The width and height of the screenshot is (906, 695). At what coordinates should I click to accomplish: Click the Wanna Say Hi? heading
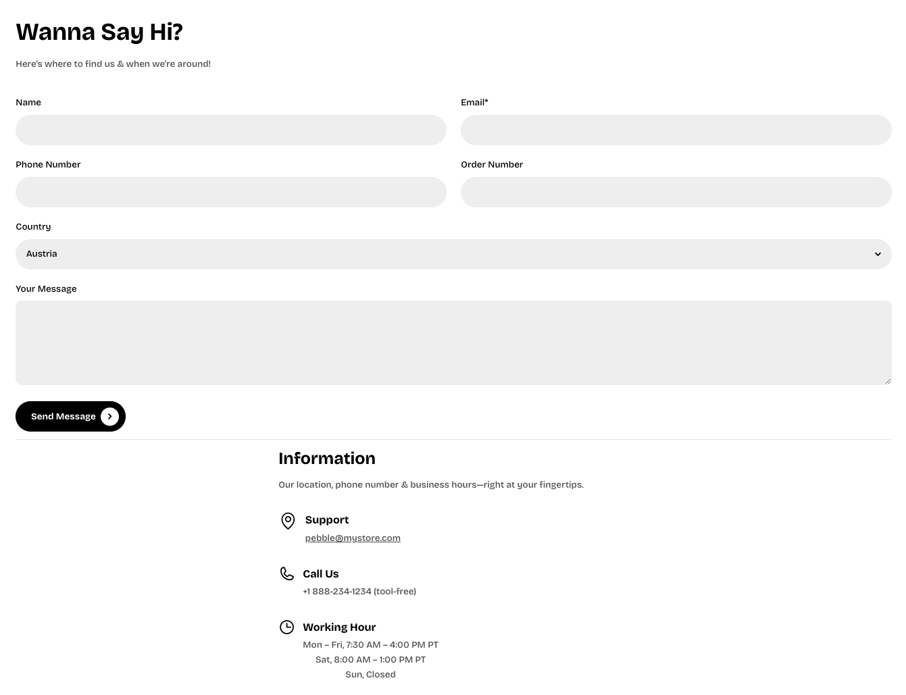[99, 32]
